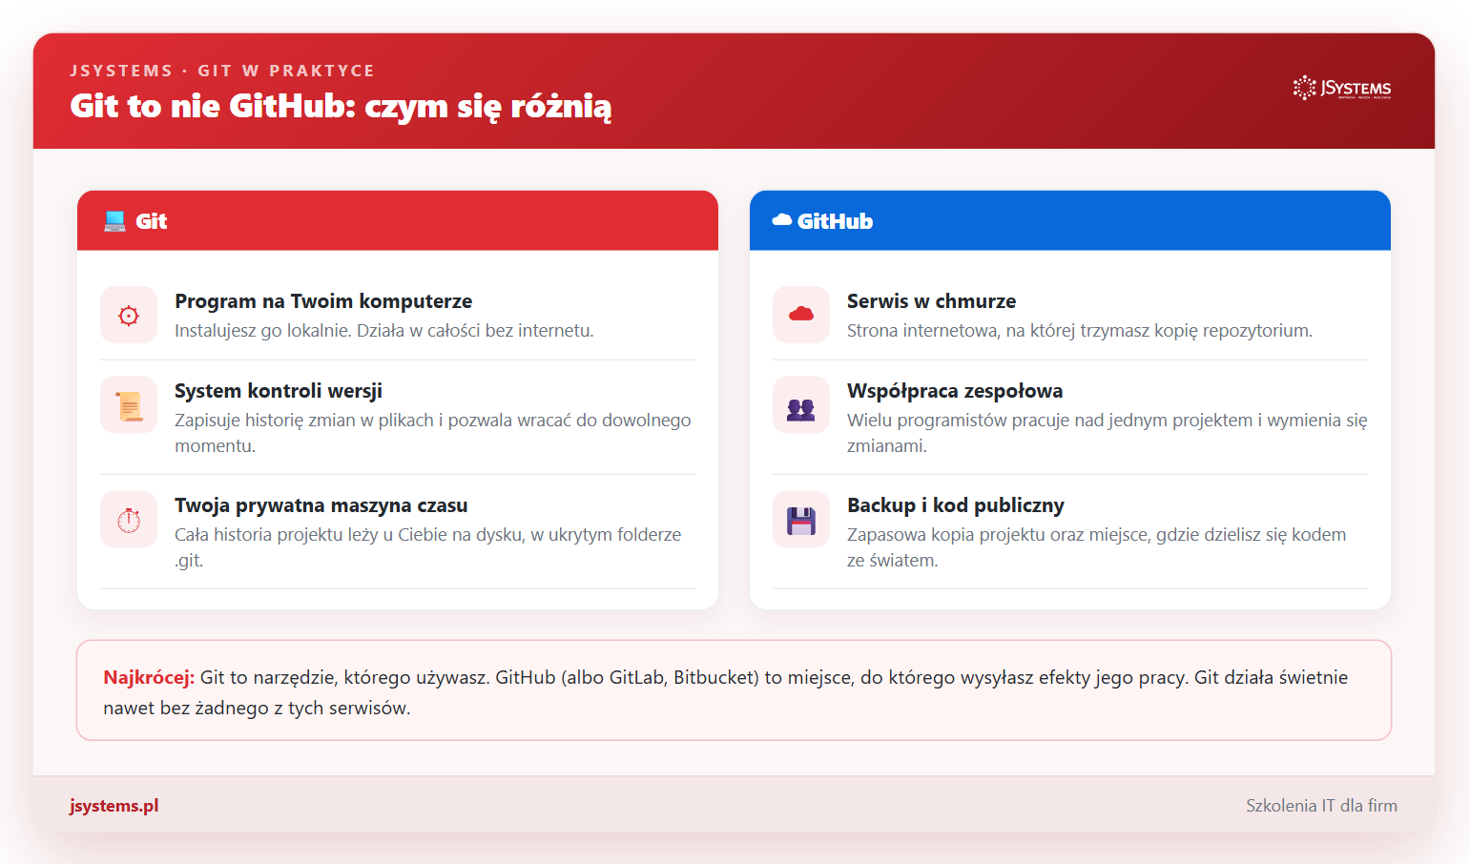Viewport: 1470px width, 864px height.
Task: Click the 'JSYSTEMS · GIT W PRAKTYCE' overline text
Action: point(222,71)
